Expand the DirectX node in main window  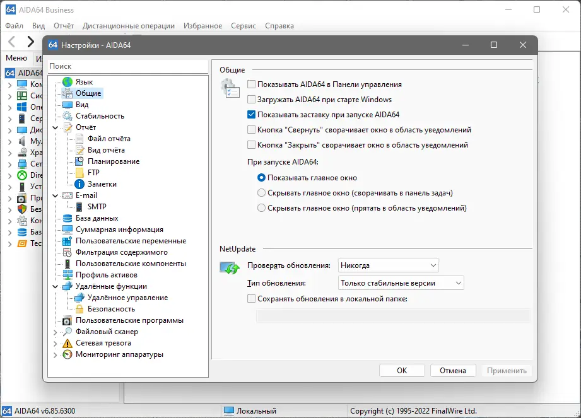click(x=9, y=175)
